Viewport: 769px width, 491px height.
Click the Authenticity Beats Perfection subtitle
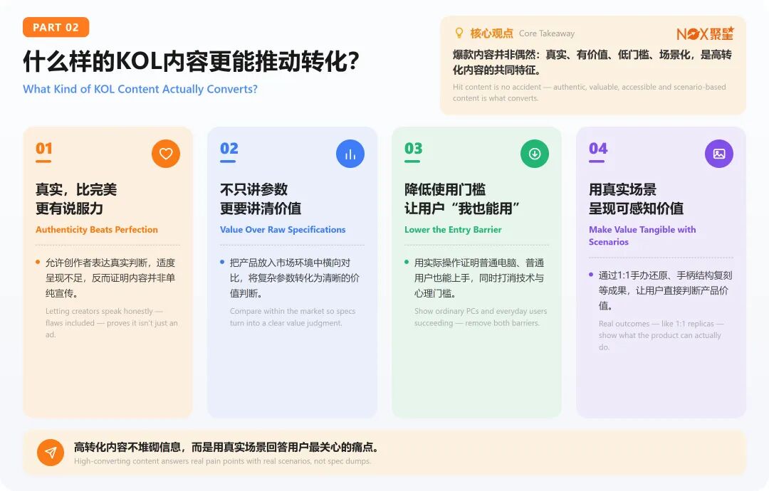[97, 229]
